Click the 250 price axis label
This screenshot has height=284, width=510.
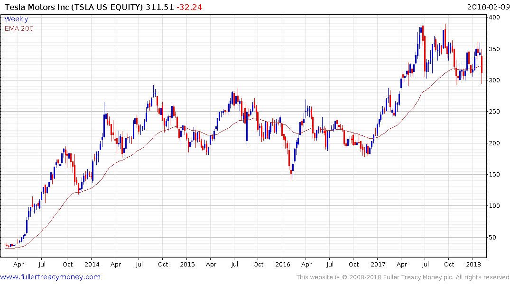point(494,111)
